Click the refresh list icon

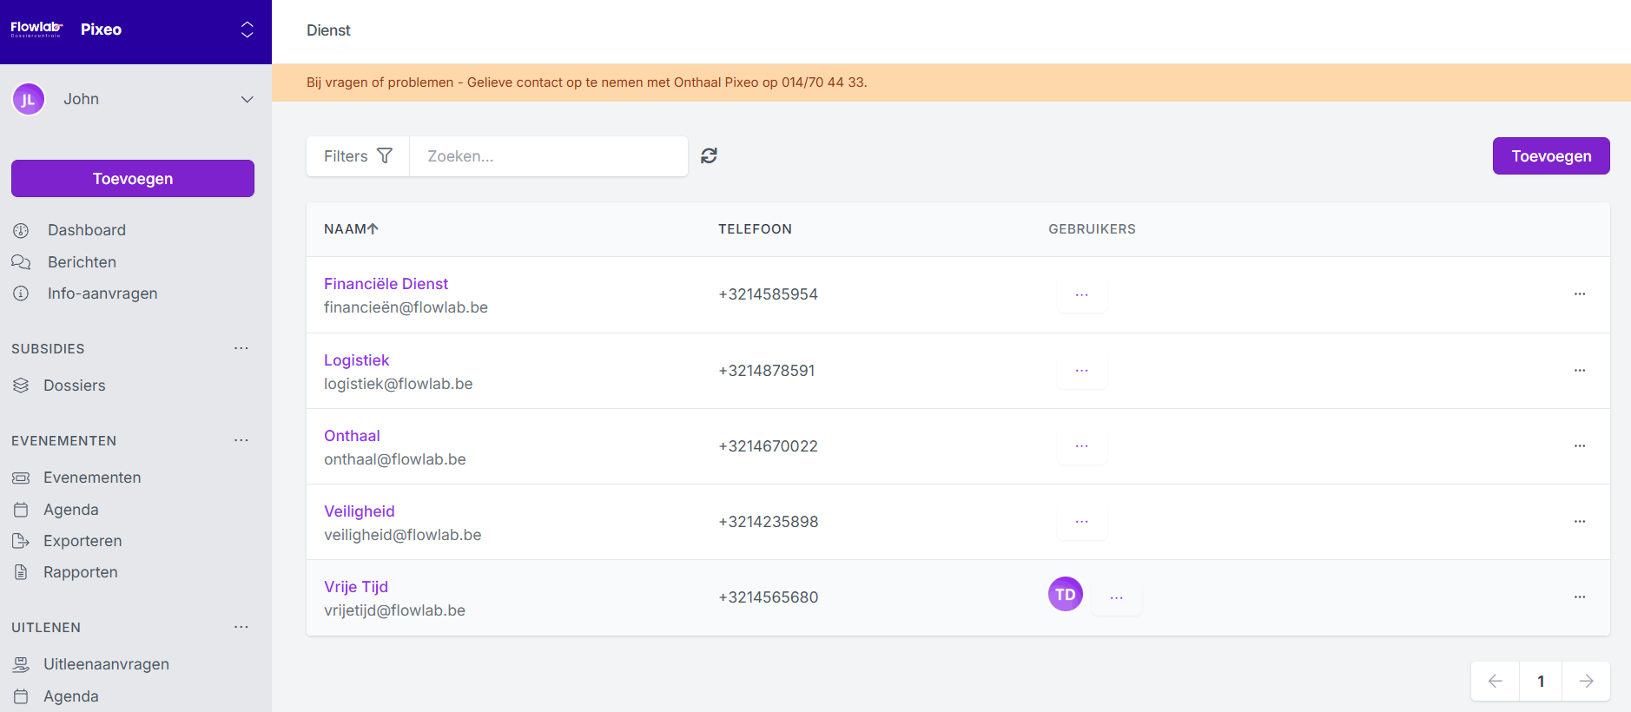click(709, 155)
